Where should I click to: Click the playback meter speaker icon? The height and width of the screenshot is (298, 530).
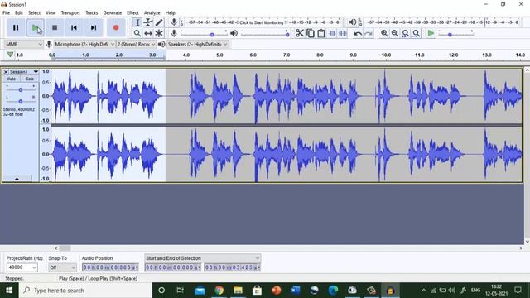[x=353, y=22]
